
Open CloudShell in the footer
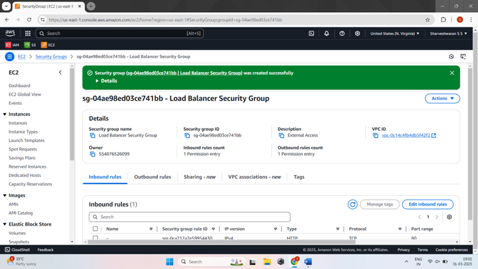click(x=17, y=249)
